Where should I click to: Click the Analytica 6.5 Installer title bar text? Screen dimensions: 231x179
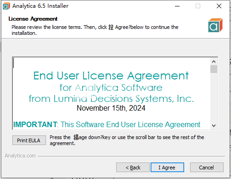[x=40, y=6]
